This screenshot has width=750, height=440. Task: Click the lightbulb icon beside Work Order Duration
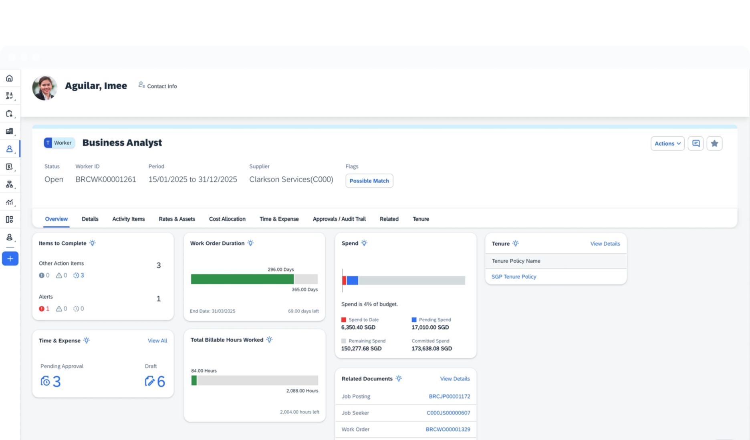pos(250,243)
